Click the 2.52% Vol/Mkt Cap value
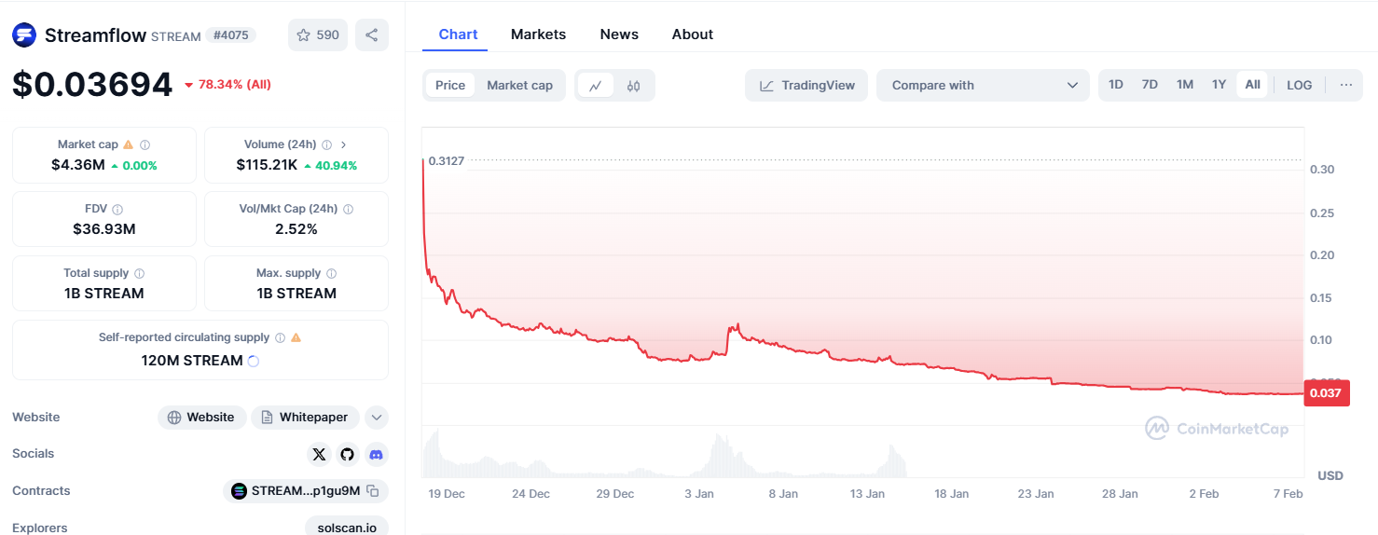1378x535 pixels. pos(296,229)
